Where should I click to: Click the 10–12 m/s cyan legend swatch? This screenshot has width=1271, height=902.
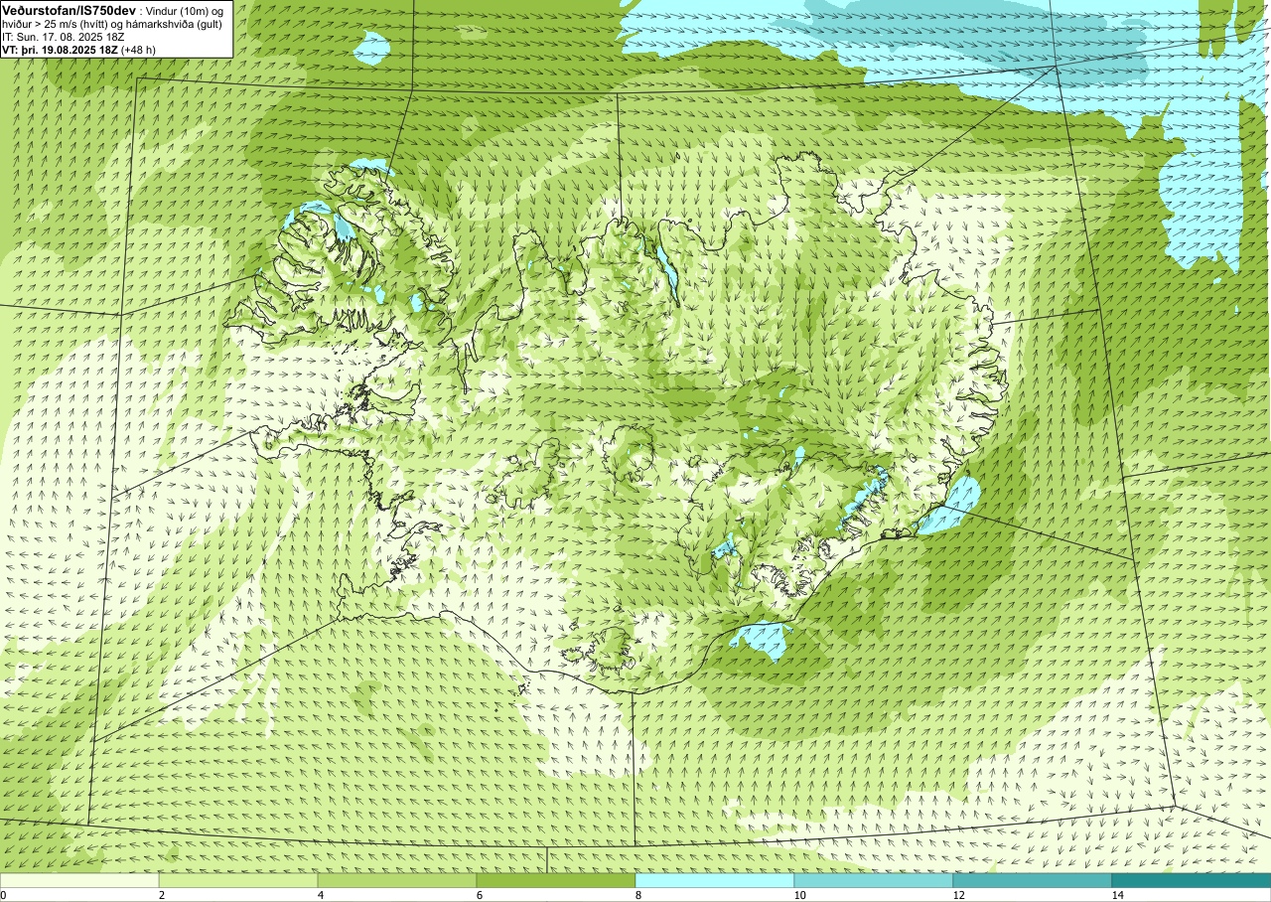pyautogui.click(x=874, y=880)
